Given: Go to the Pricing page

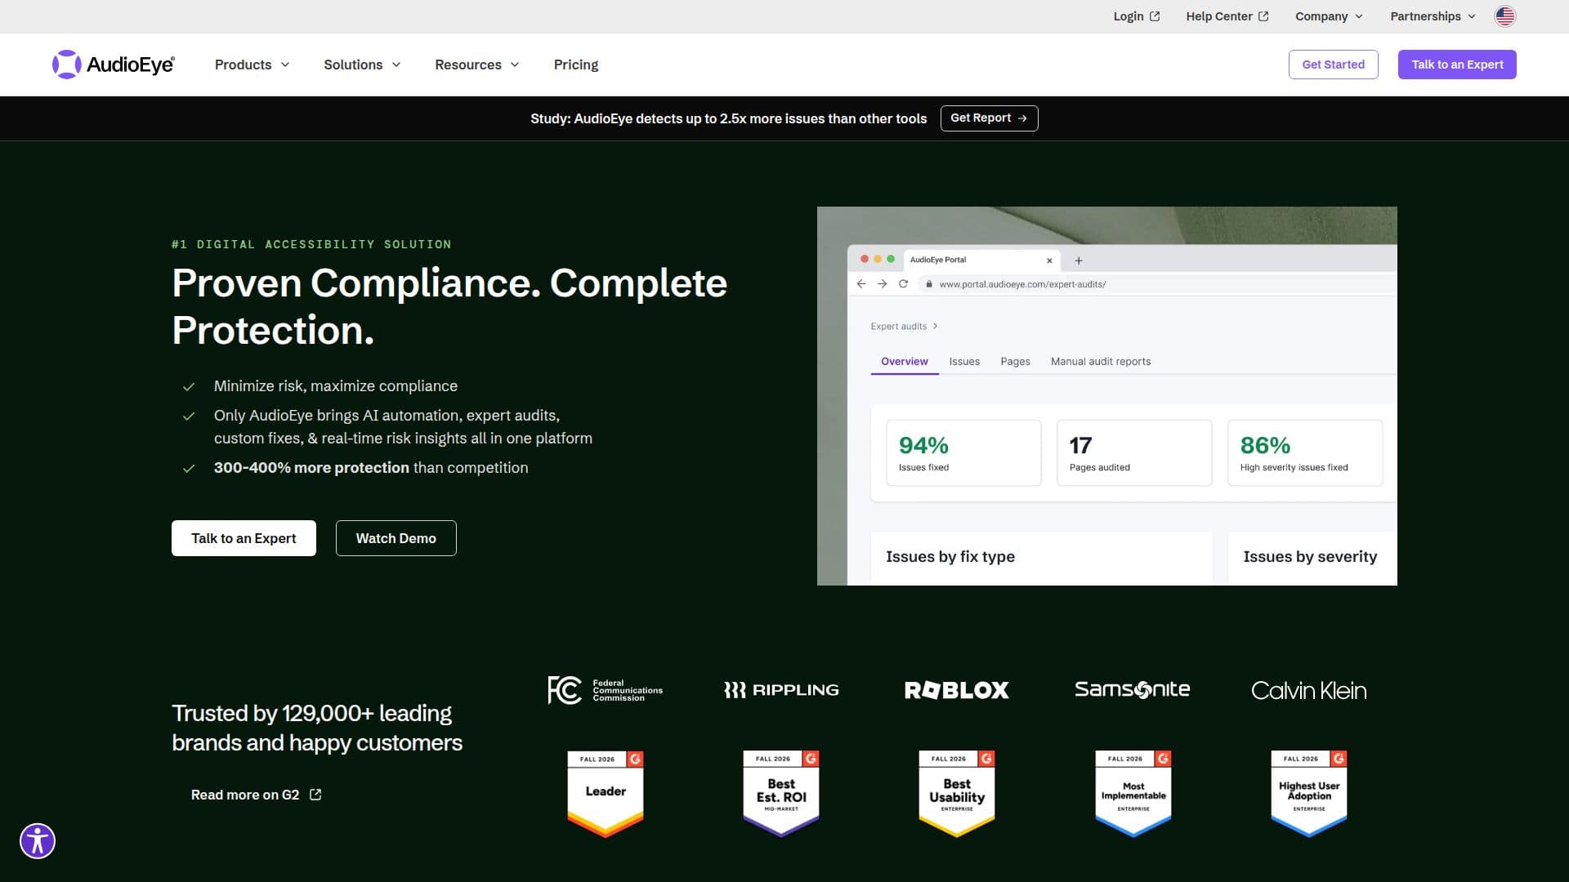Looking at the screenshot, I should click(x=576, y=65).
